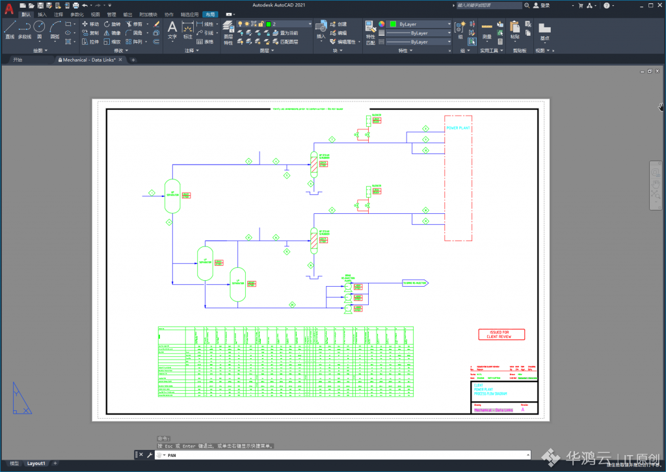This screenshot has height=472, width=666.
Task: Click the Offset tool icon
Action: tap(156, 42)
